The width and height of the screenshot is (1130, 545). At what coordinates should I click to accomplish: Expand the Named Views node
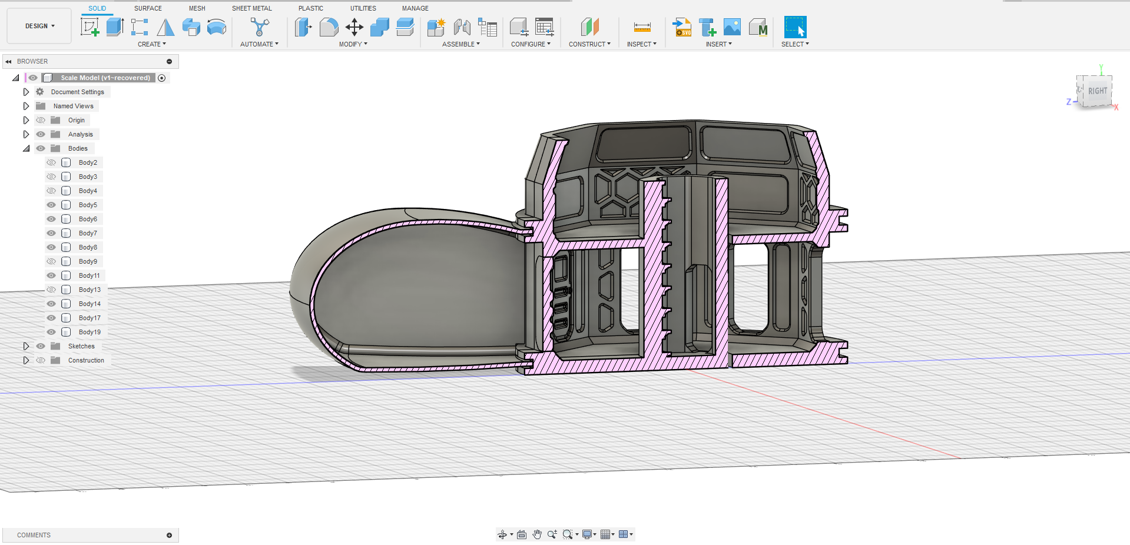pyautogui.click(x=26, y=106)
